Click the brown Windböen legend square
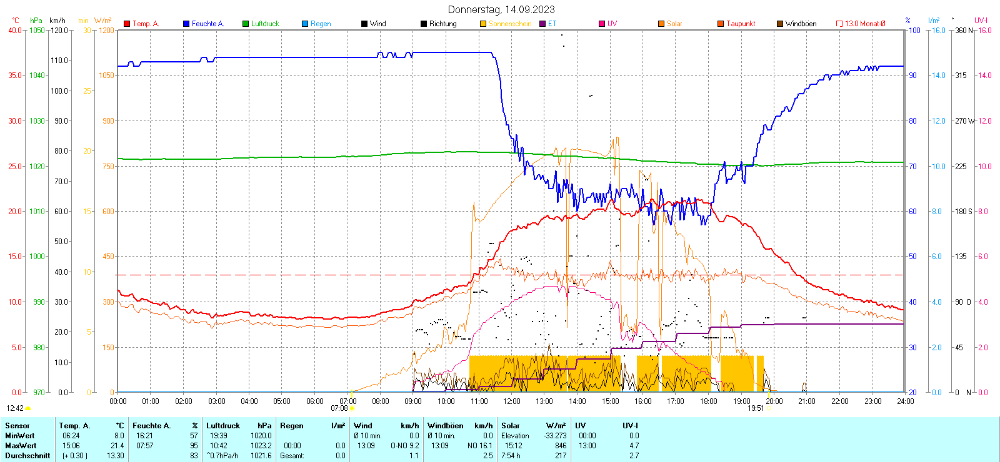The width and height of the screenshot is (1000, 462). coord(780,24)
